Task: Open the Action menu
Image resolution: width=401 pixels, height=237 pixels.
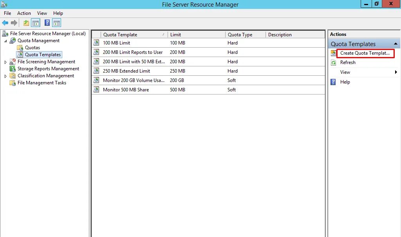Action: click(24, 13)
